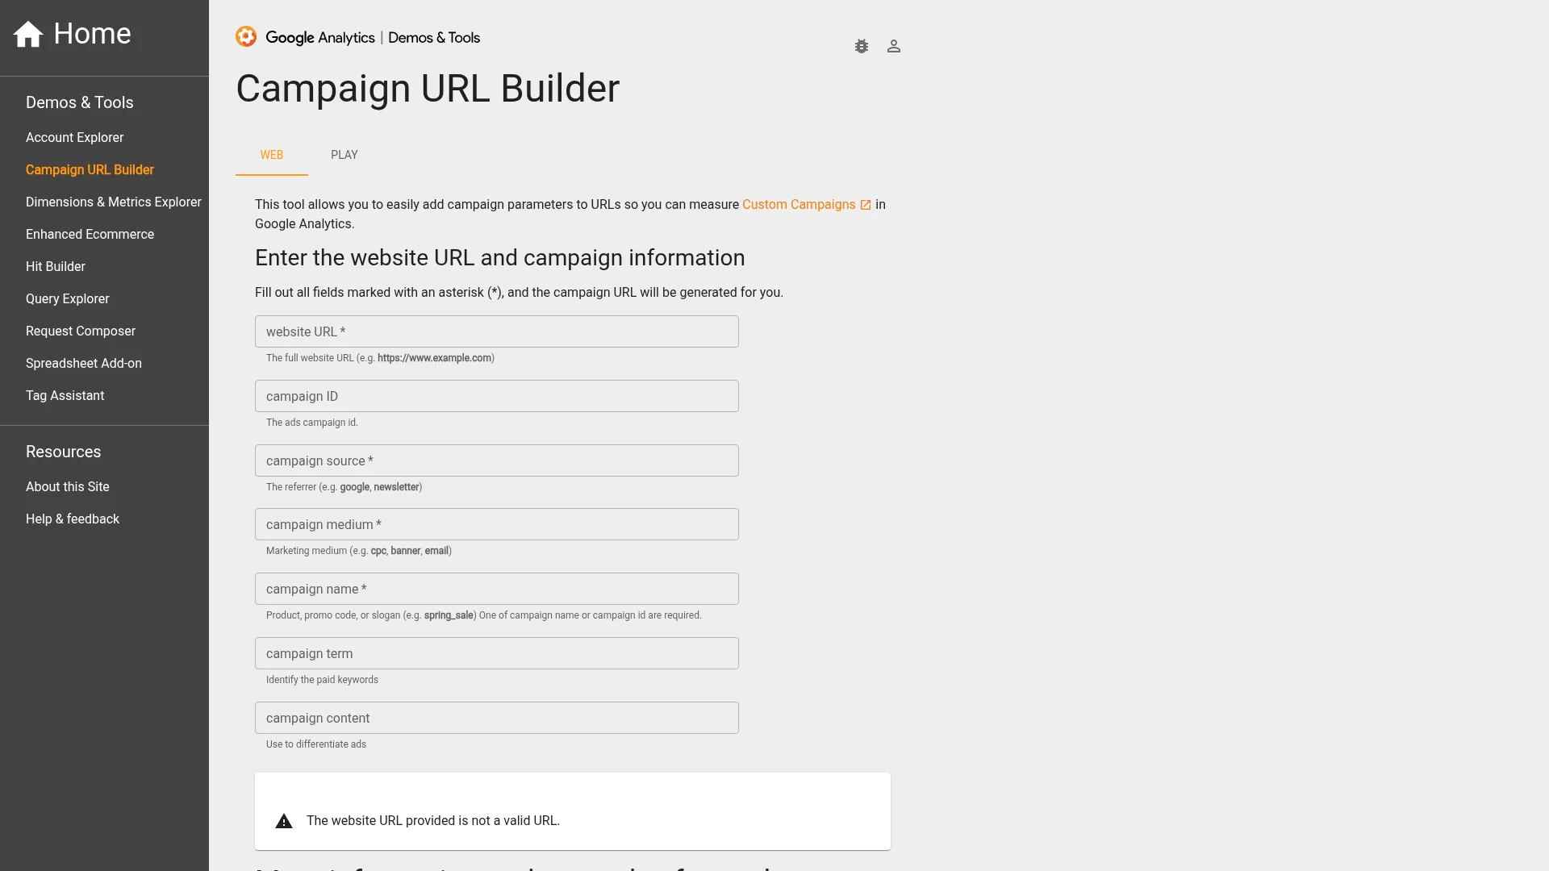This screenshot has width=1549, height=871.
Task: Open the bug report icon at top right
Action: [x=862, y=46]
